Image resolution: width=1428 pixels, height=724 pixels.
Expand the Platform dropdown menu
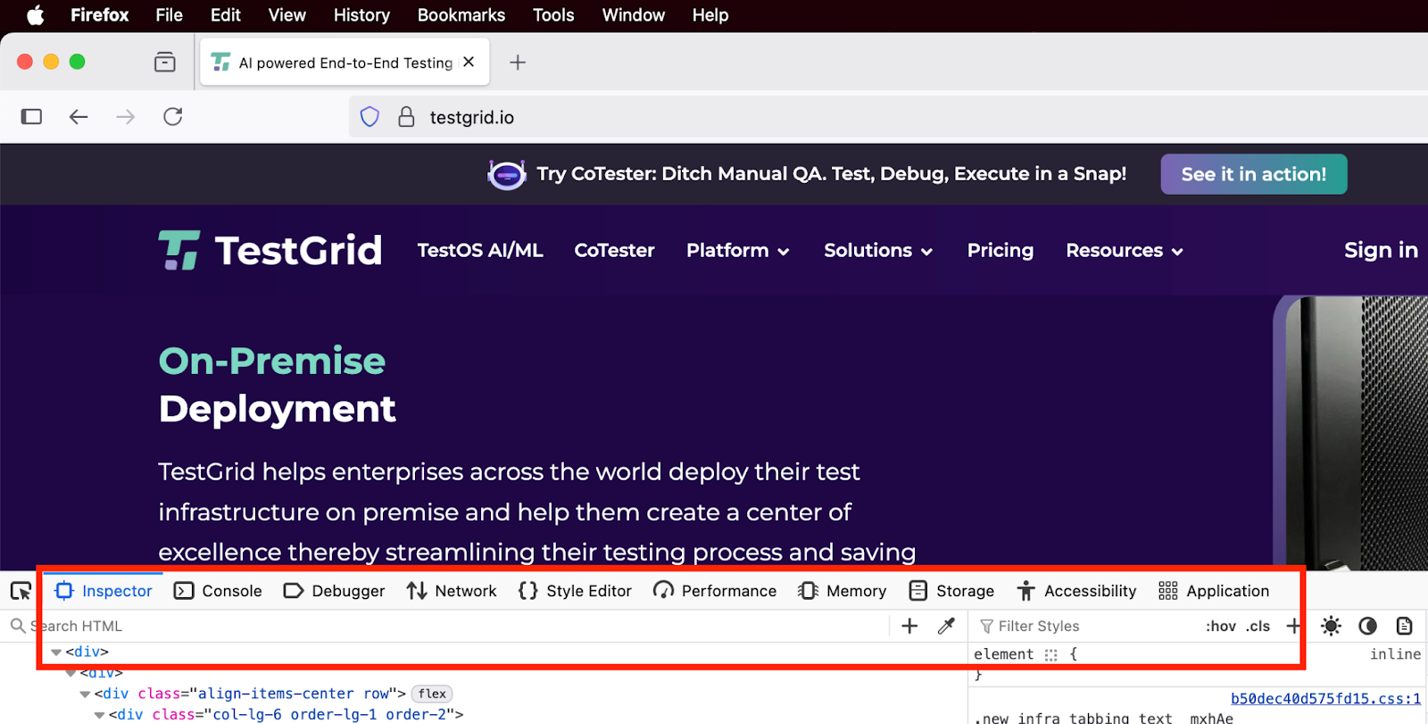pos(737,251)
